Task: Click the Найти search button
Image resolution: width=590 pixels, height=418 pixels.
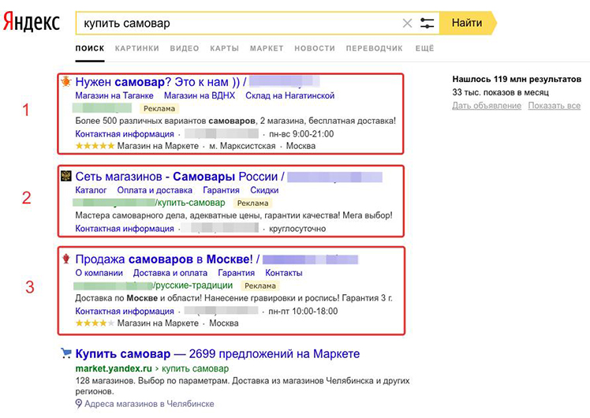Action: click(x=467, y=23)
